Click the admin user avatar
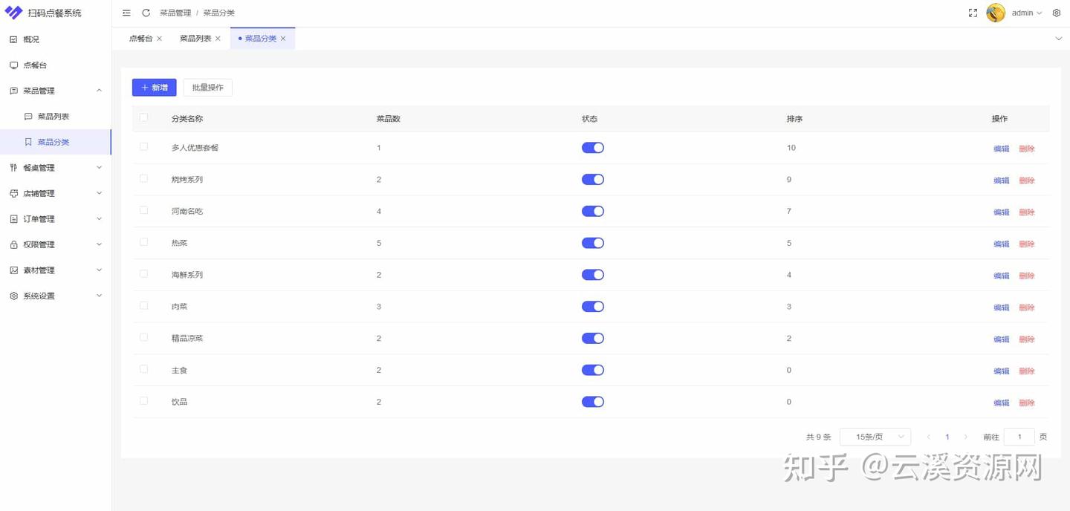This screenshot has width=1070, height=511. pyautogui.click(x=996, y=13)
